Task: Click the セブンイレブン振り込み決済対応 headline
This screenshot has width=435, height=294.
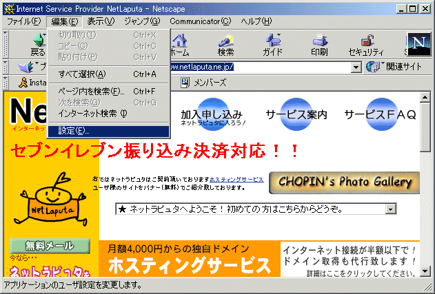Action: tap(155, 151)
